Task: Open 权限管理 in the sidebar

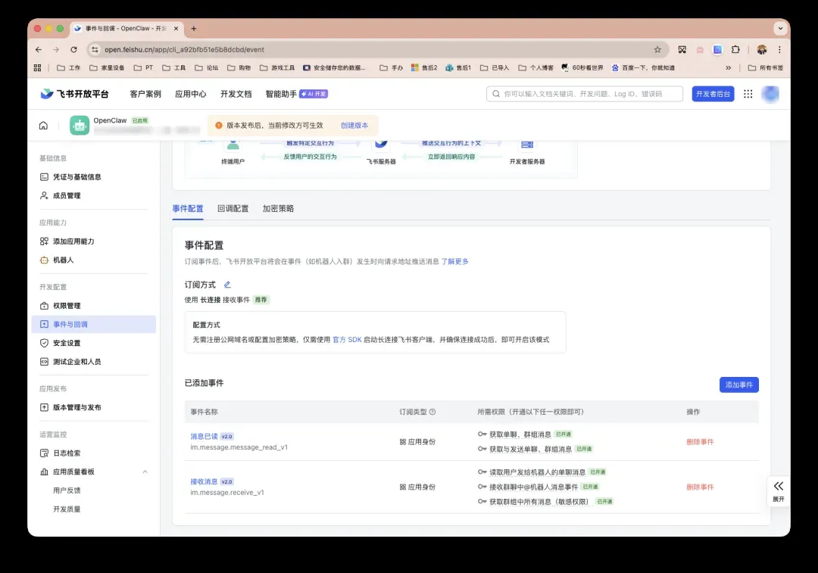Action: click(67, 306)
